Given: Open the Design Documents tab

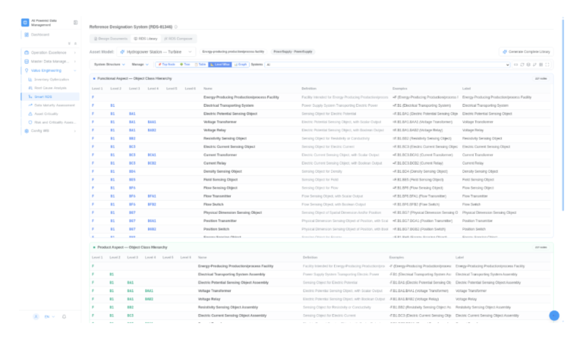Looking at the screenshot, I should coord(110,39).
